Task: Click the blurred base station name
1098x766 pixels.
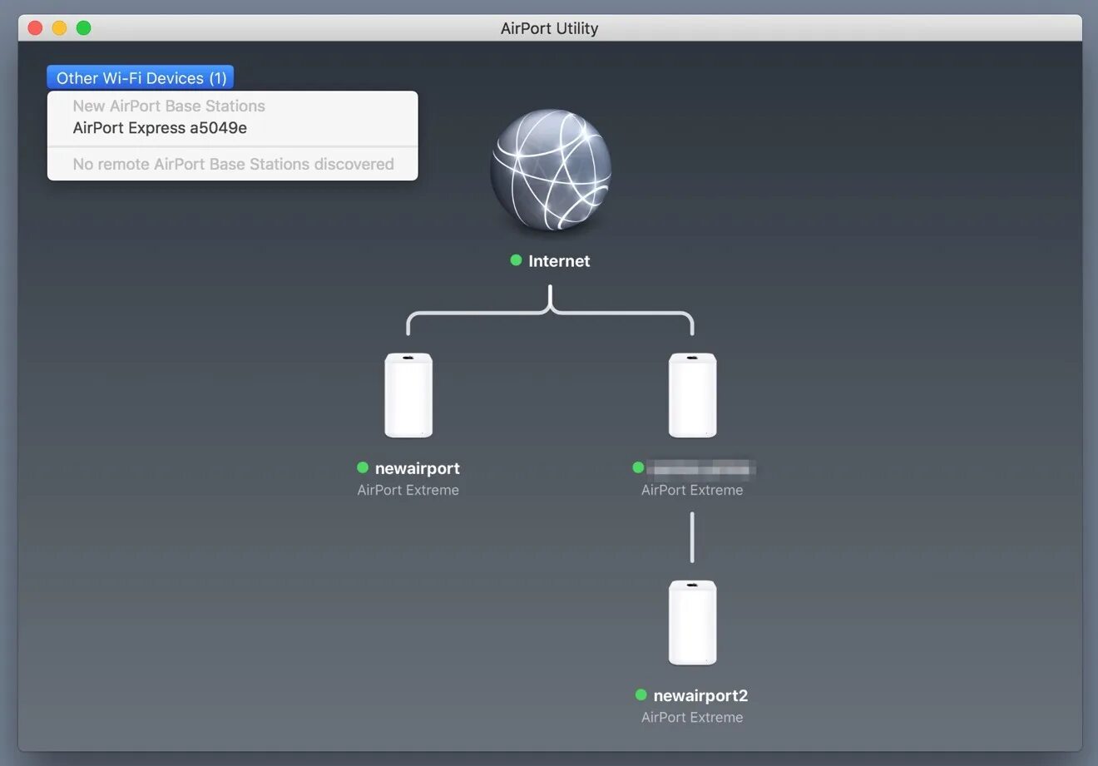Action: [701, 468]
